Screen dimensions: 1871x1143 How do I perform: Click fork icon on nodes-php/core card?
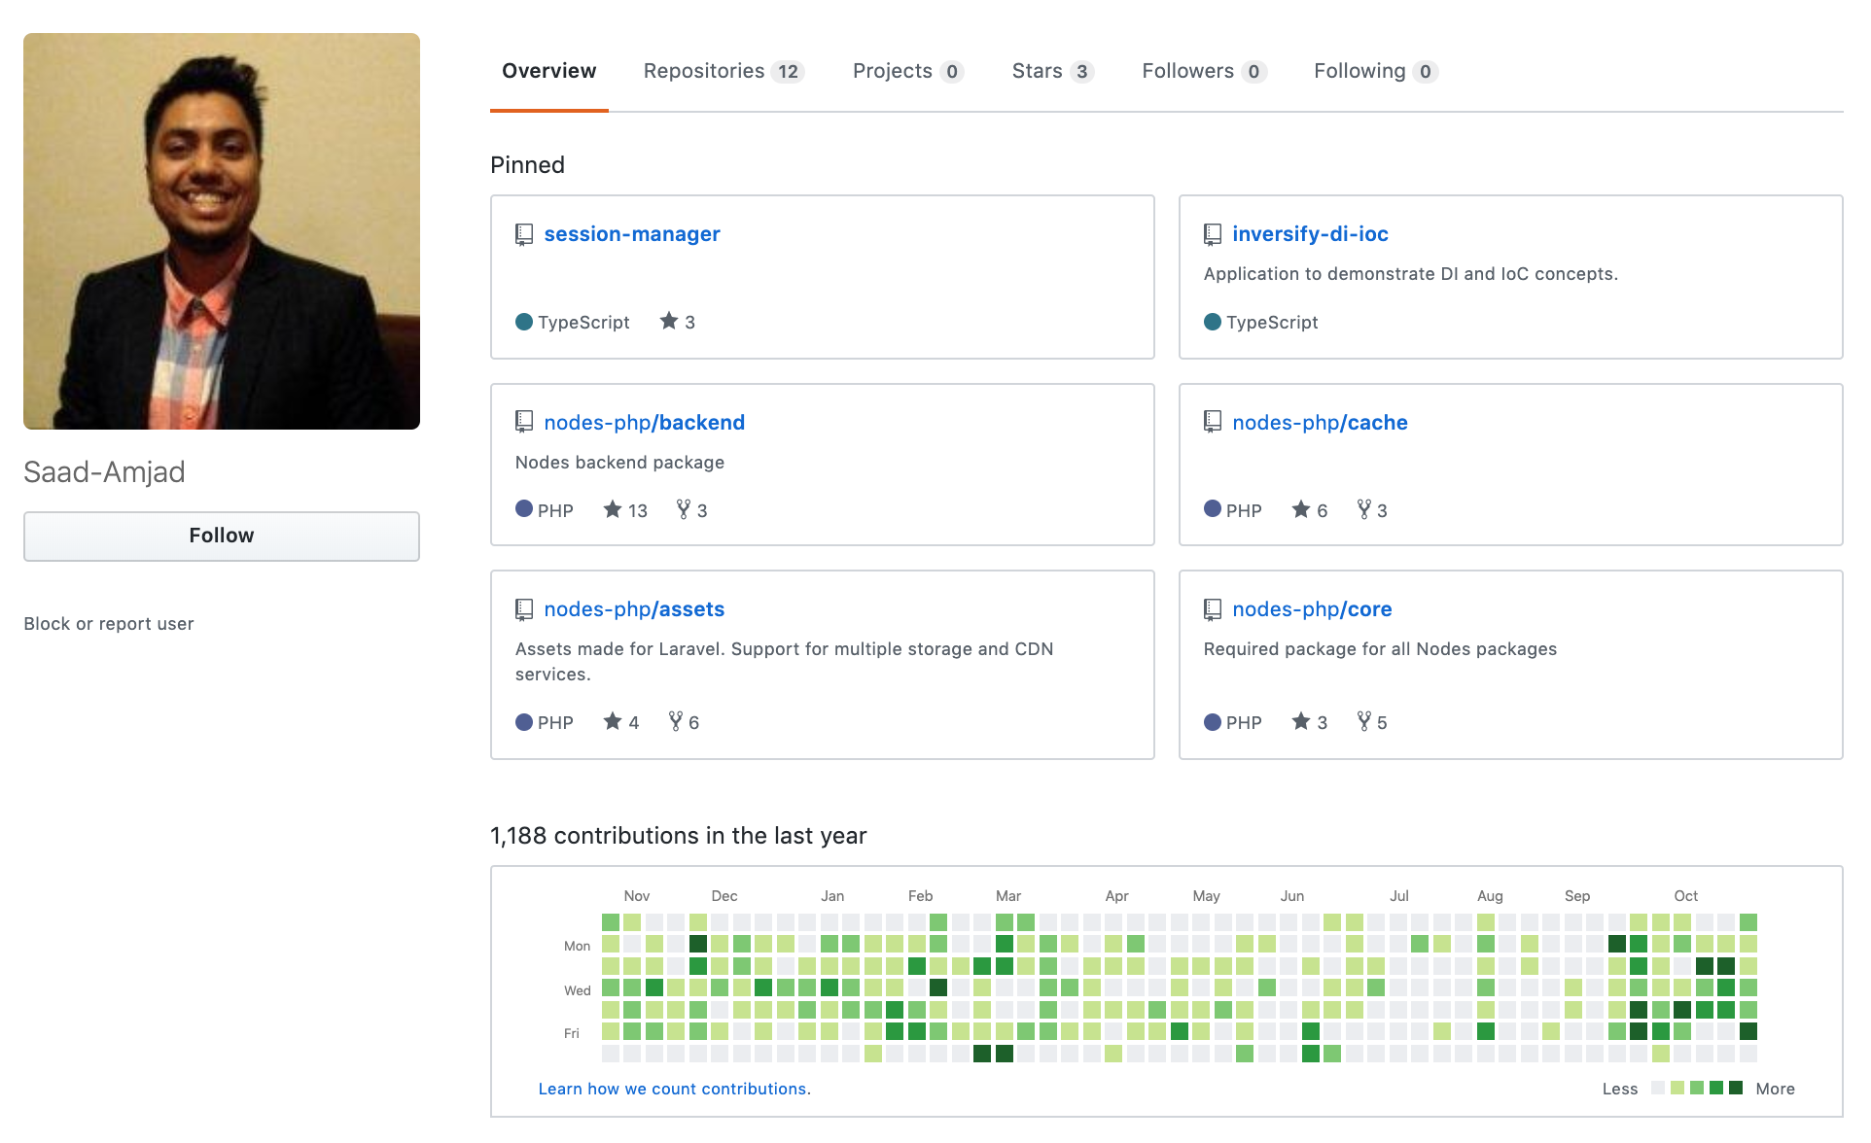[1364, 721]
